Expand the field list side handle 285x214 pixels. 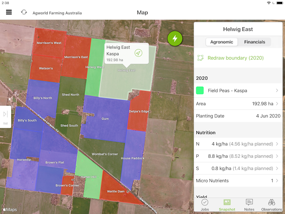tap(5, 116)
